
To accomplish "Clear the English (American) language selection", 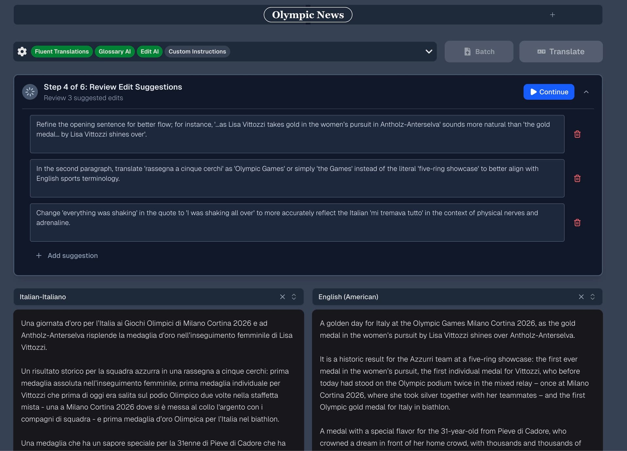I will coord(581,297).
